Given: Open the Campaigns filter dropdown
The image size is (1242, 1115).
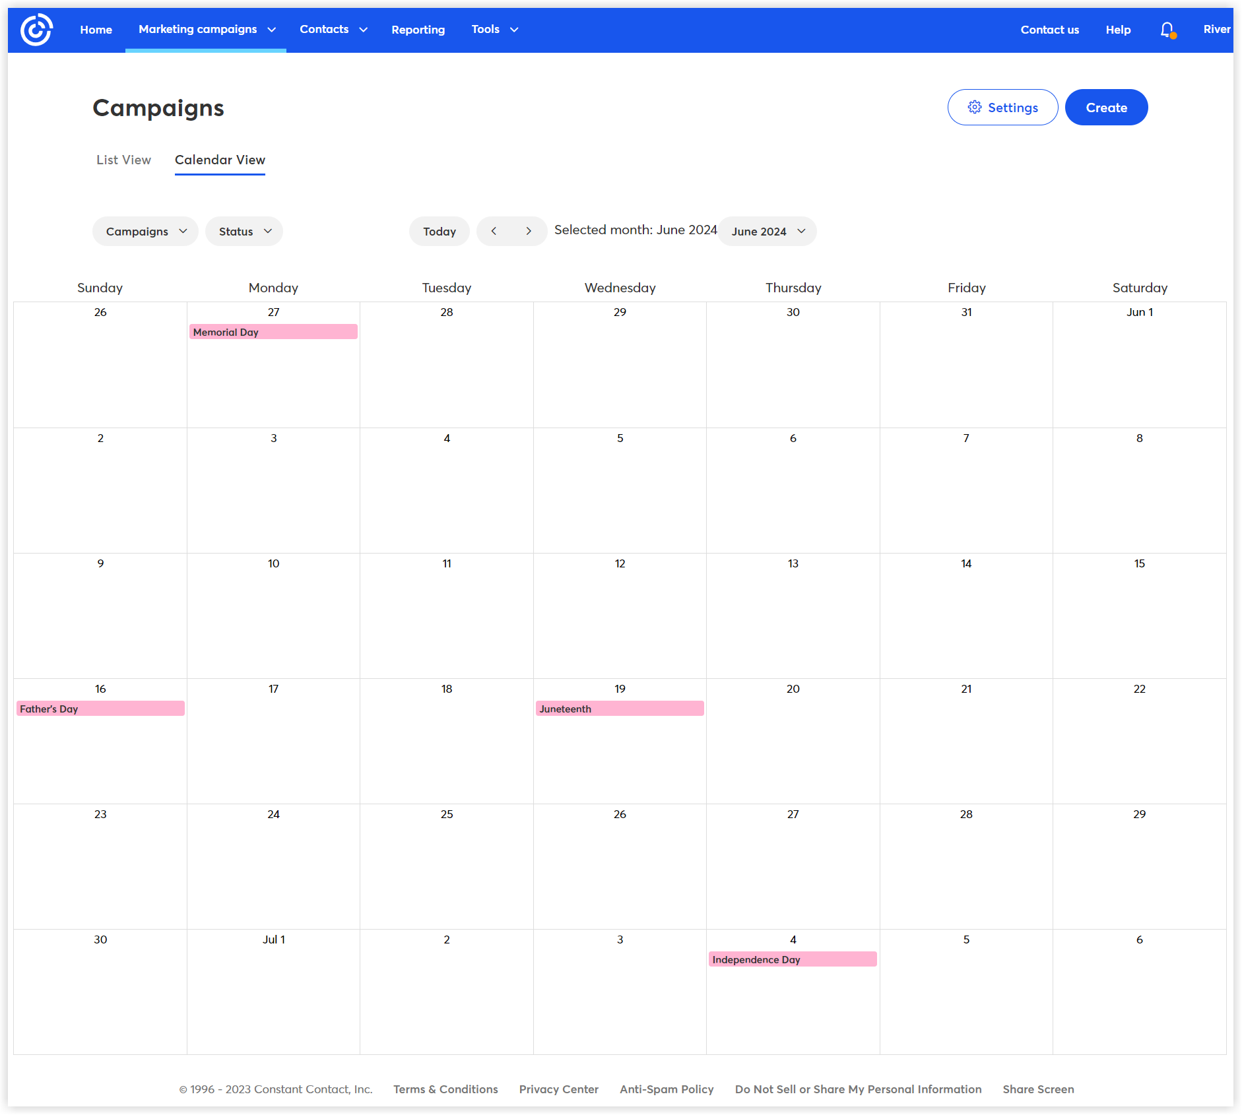Looking at the screenshot, I should 145,231.
